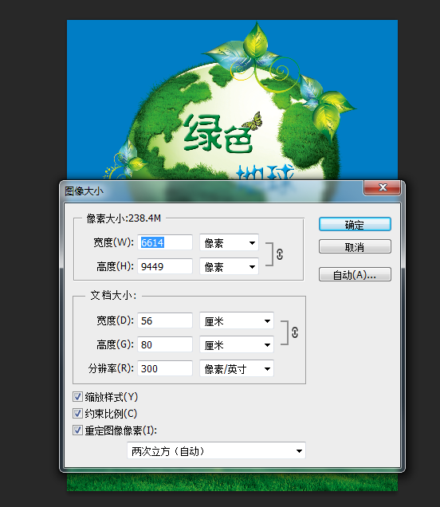Open the 两次立方（自动）resampling dropdown
440x507 pixels.
click(216, 450)
